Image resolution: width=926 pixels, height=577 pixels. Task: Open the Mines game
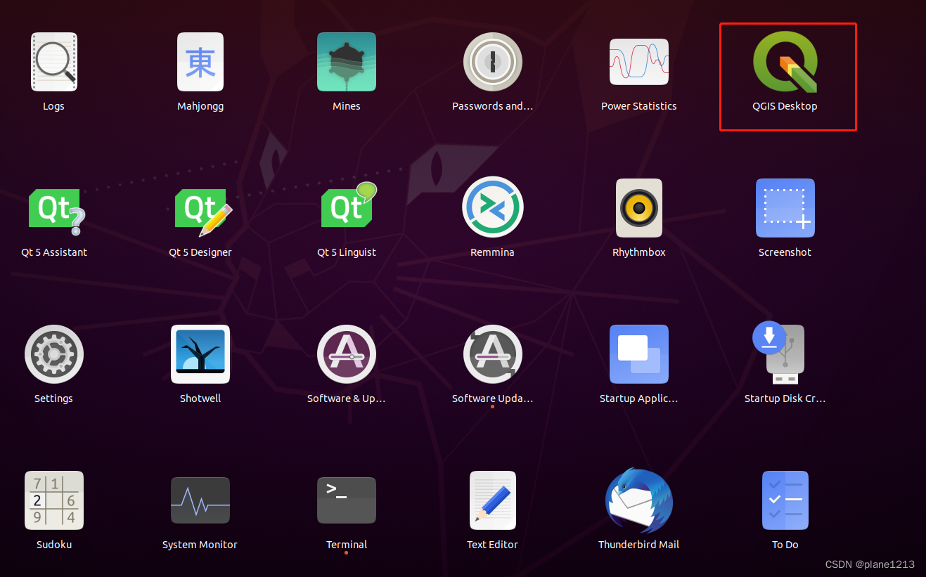(347, 62)
